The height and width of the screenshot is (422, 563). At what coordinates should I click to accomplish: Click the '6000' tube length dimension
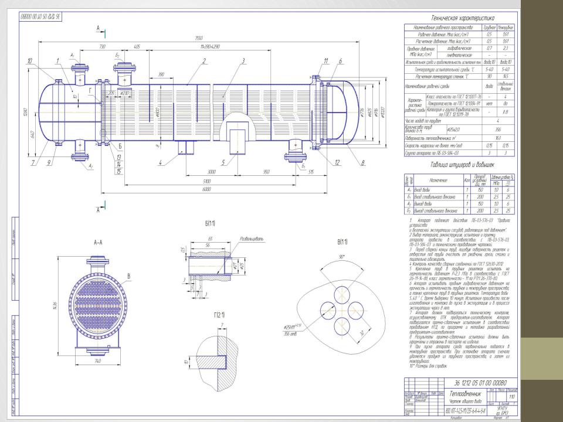pyautogui.click(x=206, y=189)
